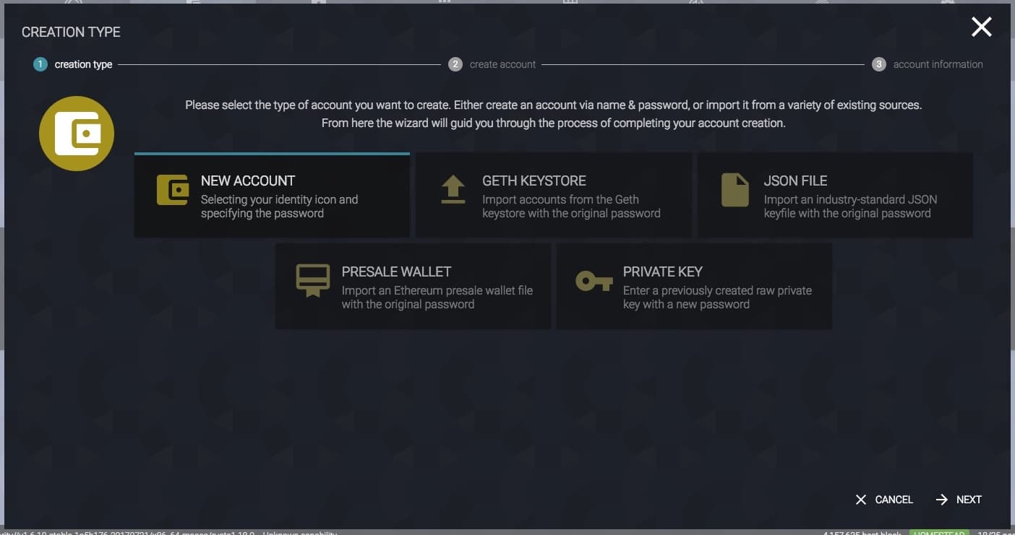
Task: Click the best block count in status bar
Action: point(862,533)
